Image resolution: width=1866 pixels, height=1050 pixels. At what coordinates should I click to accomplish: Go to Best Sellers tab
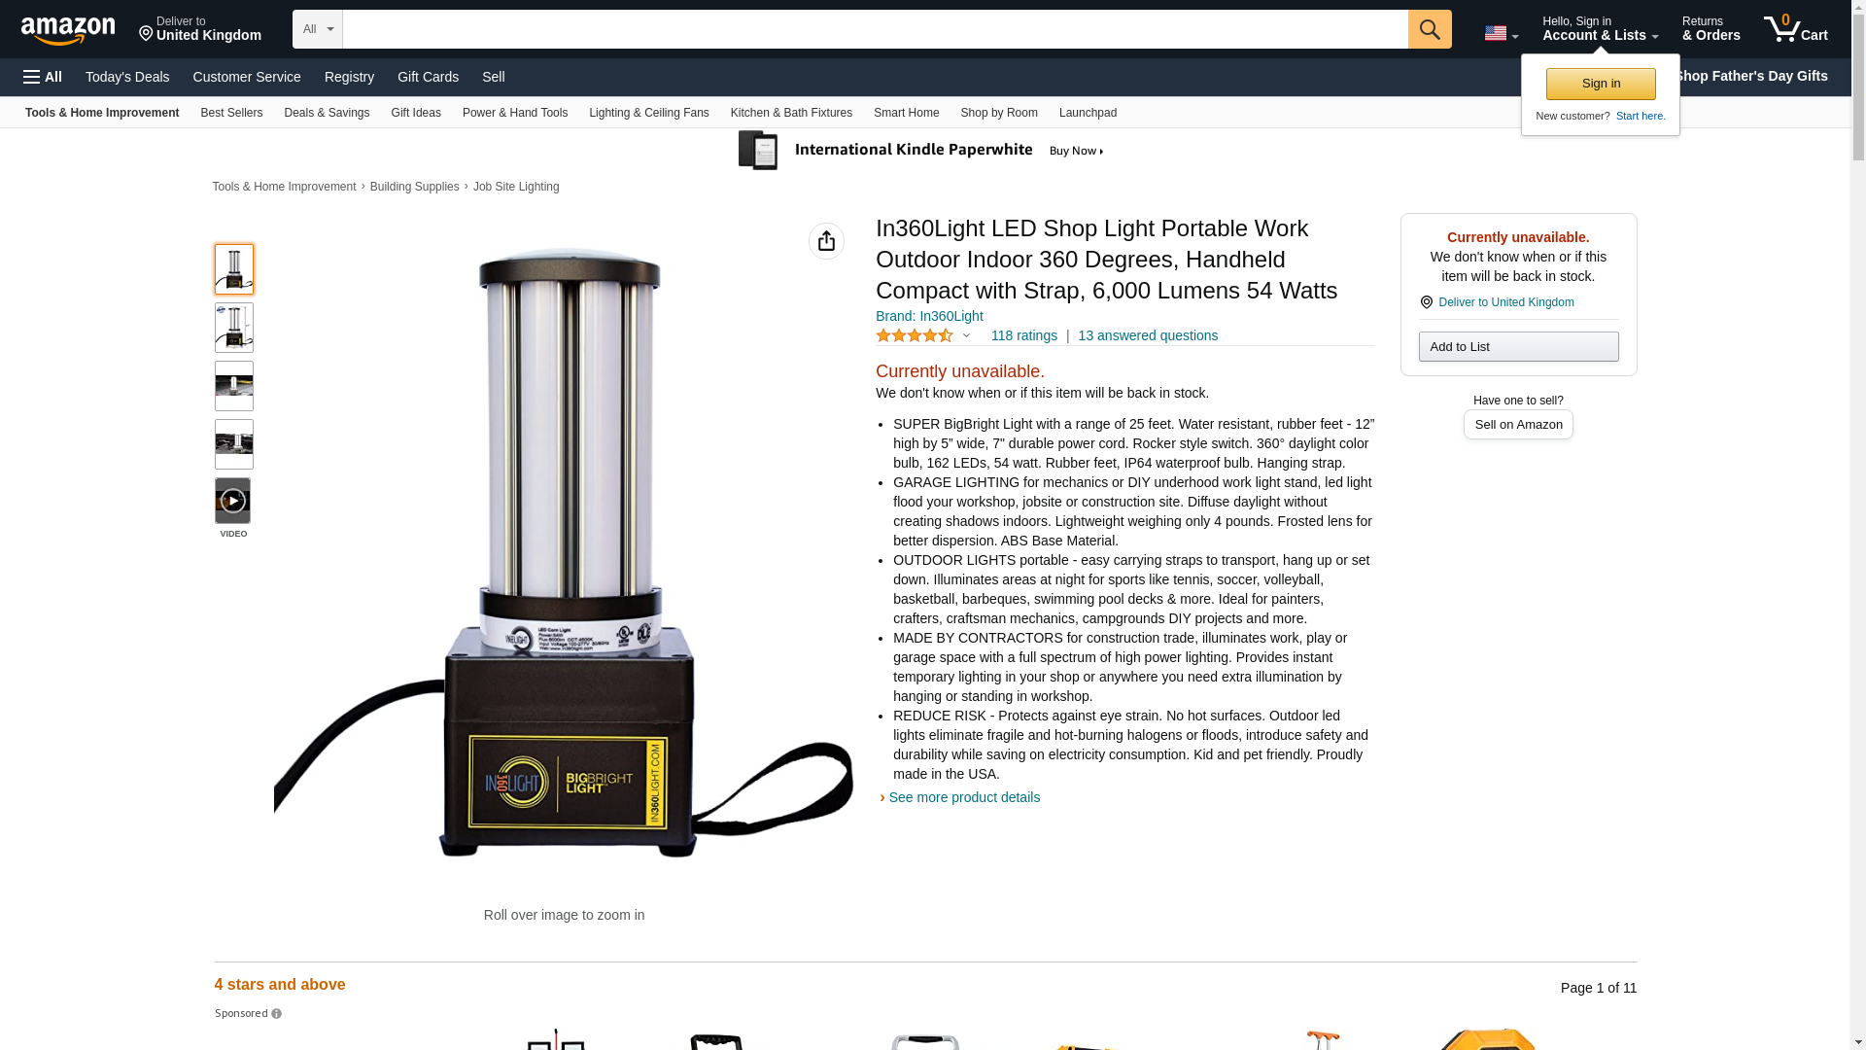pyautogui.click(x=231, y=113)
